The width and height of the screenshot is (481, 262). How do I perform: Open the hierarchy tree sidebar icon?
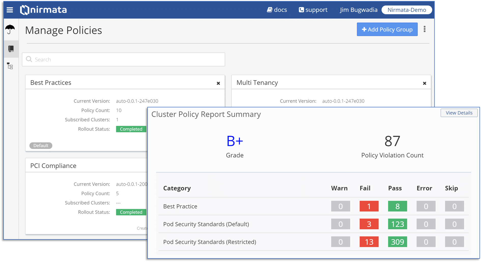[10, 66]
